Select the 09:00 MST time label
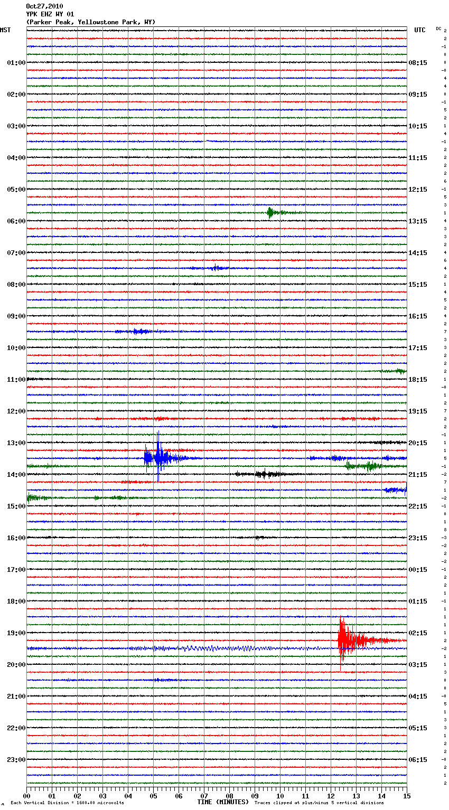 click(16, 316)
